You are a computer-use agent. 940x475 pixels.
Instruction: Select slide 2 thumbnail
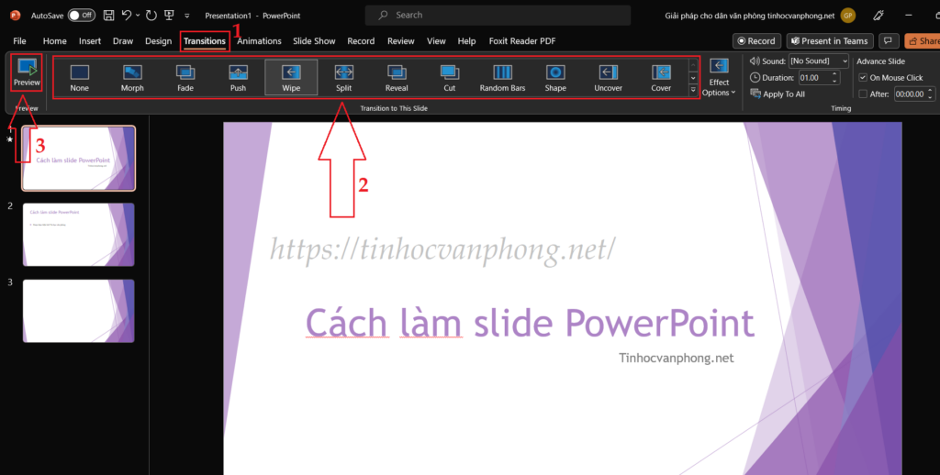coord(79,234)
